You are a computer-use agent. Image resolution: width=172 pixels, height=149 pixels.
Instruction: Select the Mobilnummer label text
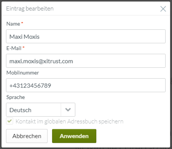tap(22, 73)
